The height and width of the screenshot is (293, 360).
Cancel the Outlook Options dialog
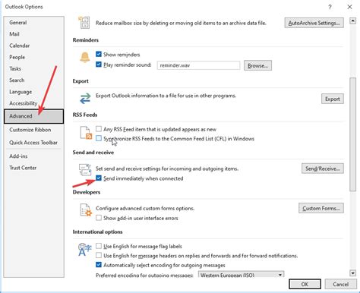(340, 284)
